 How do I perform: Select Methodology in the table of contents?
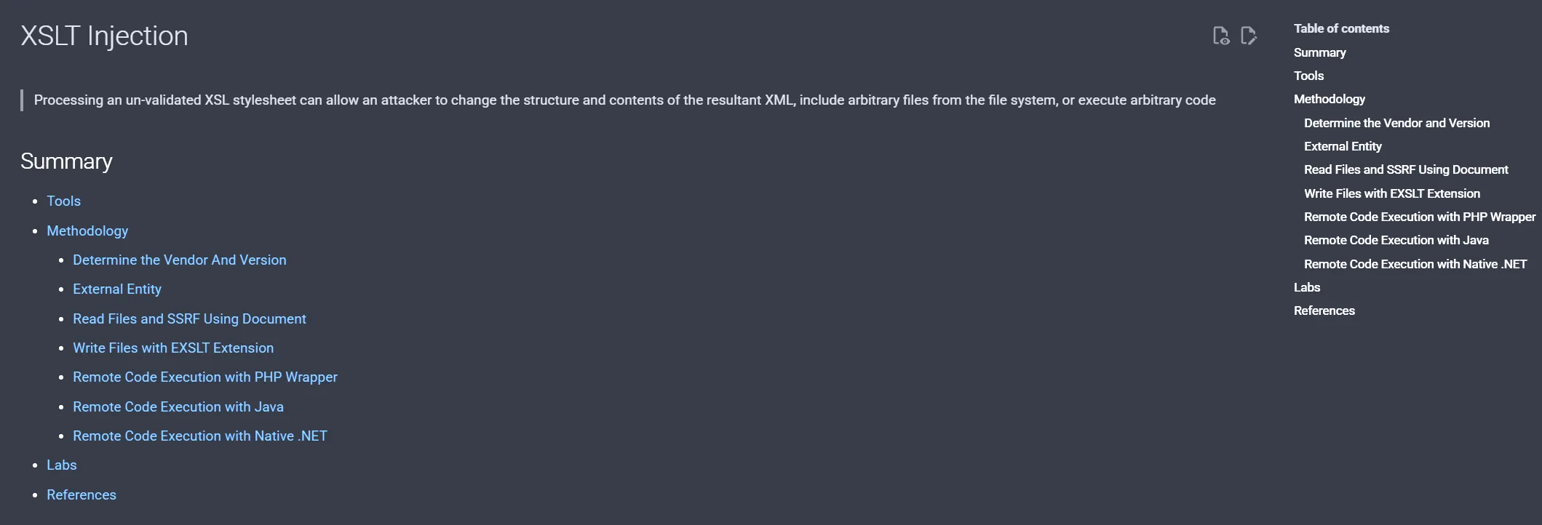pyautogui.click(x=1329, y=99)
